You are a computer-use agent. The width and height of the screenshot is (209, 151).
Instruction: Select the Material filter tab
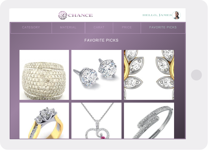(68, 28)
